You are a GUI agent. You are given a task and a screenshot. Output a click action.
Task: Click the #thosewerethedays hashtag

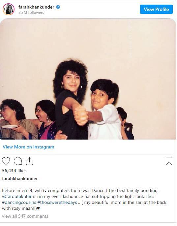click(x=57, y=202)
